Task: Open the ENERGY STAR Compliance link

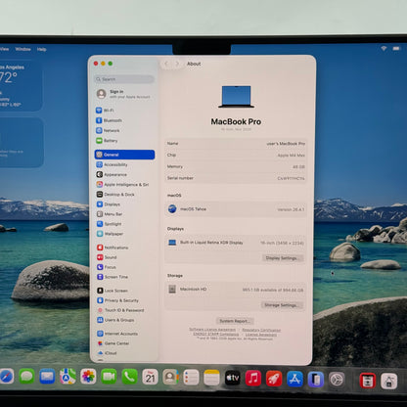Action: 215,334
